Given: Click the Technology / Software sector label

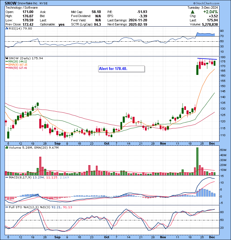Looking at the screenshot, I should 22,8.
